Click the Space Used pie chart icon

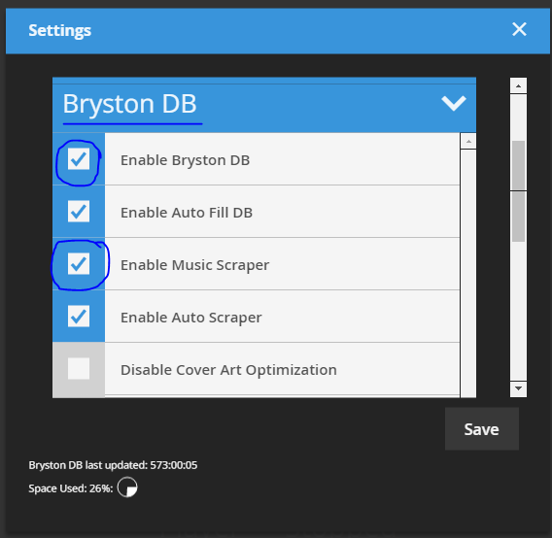pos(127,488)
